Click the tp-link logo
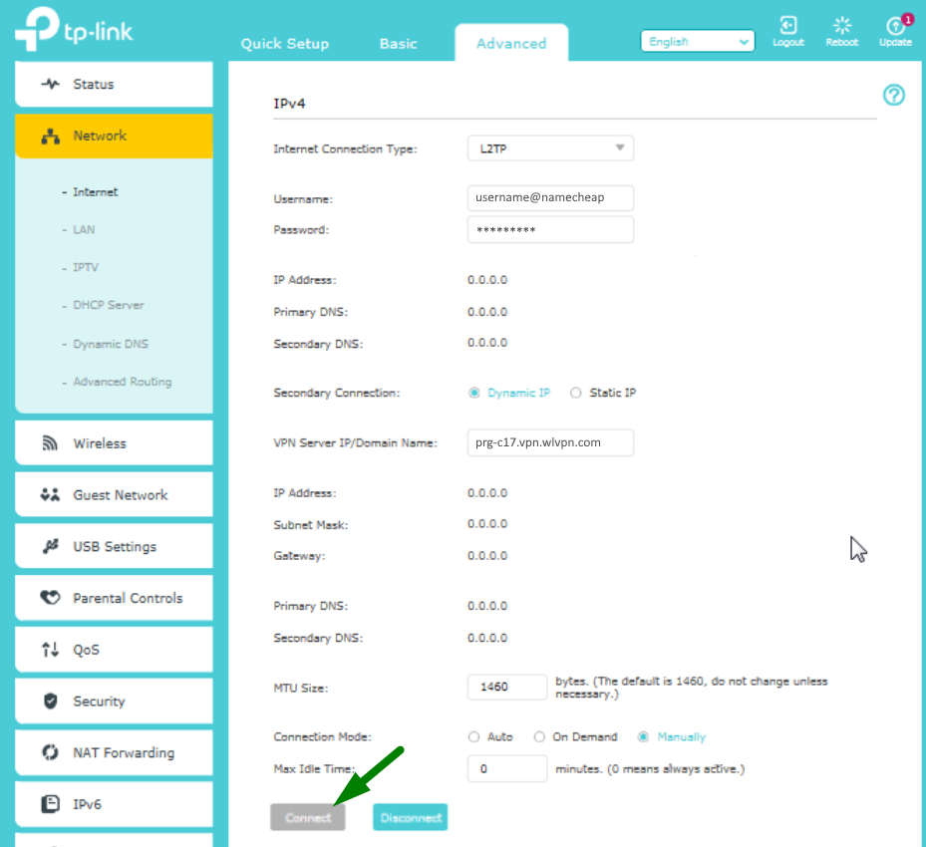This screenshot has width=926, height=847. tap(75, 29)
